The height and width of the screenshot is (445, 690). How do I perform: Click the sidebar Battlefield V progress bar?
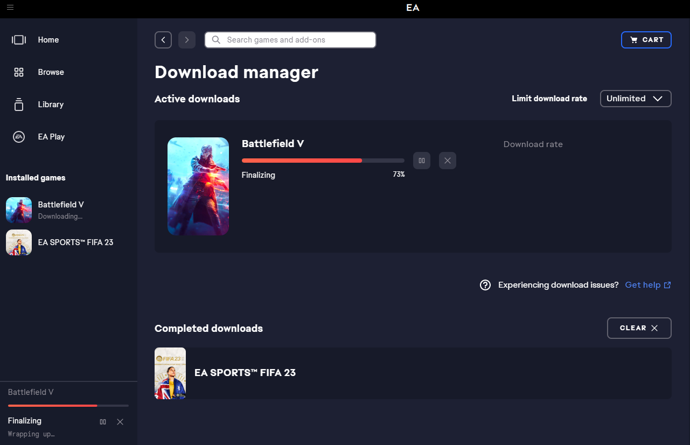tap(68, 405)
